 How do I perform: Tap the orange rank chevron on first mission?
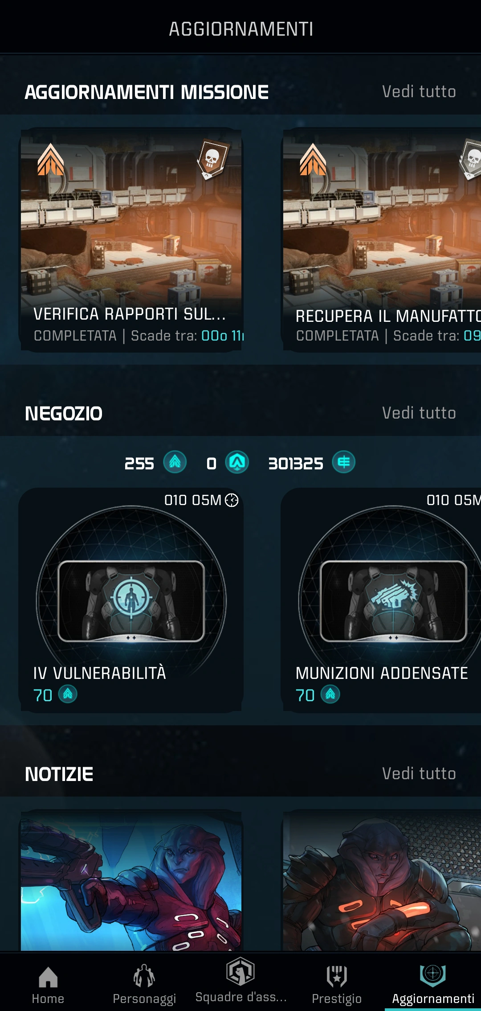[51, 160]
